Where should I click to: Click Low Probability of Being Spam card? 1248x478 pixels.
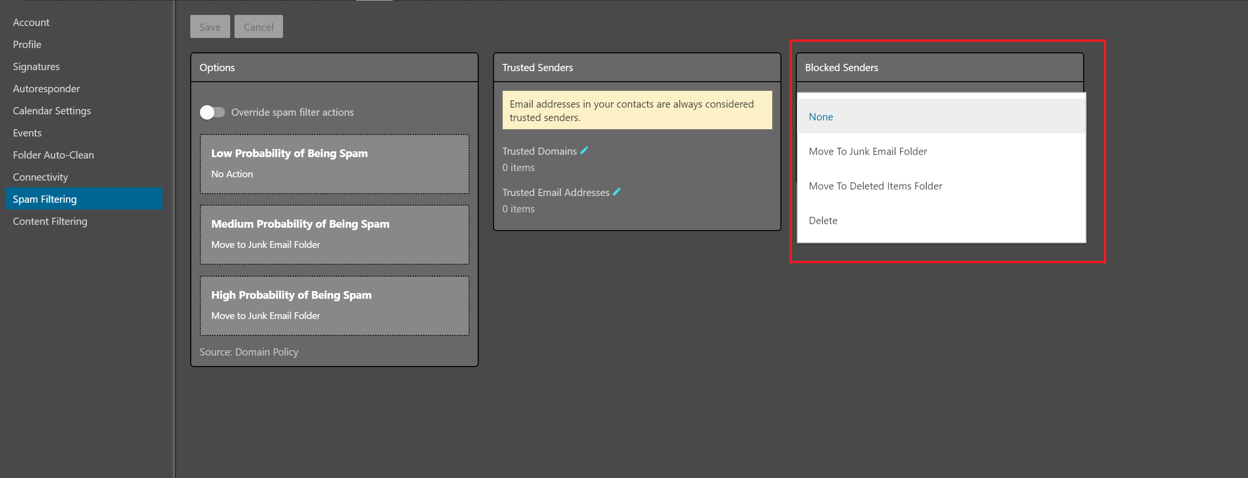pos(334,164)
